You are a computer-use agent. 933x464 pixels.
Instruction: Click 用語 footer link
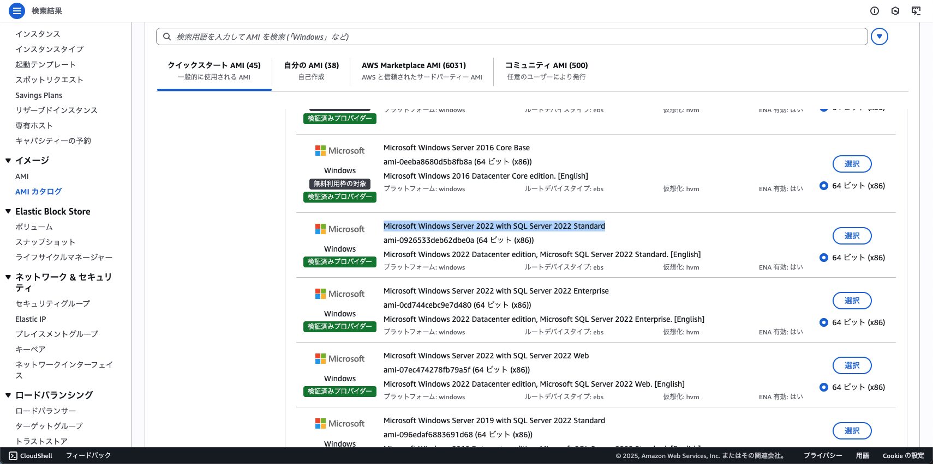pos(863,456)
